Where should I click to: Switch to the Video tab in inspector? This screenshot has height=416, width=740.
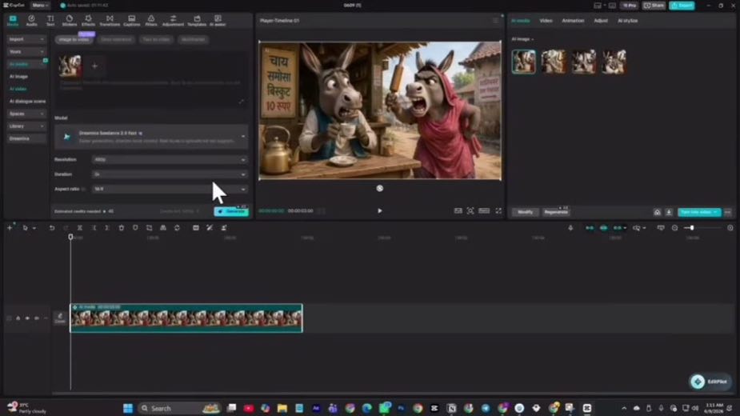546,21
